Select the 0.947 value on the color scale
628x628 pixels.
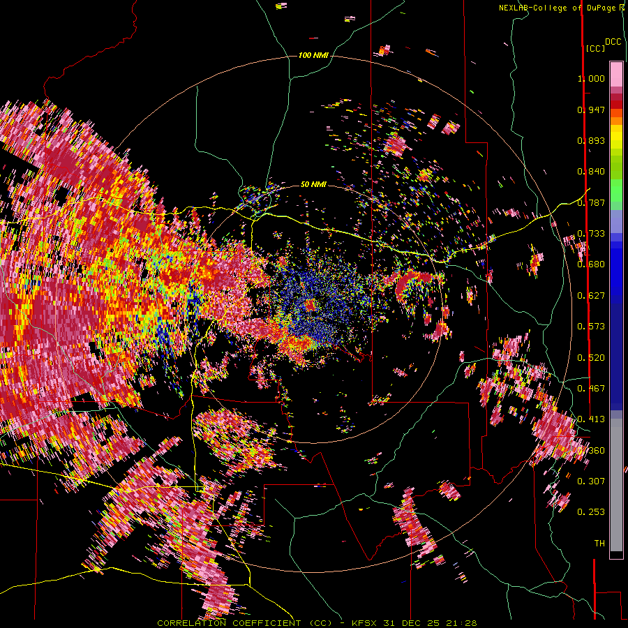click(x=591, y=110)
